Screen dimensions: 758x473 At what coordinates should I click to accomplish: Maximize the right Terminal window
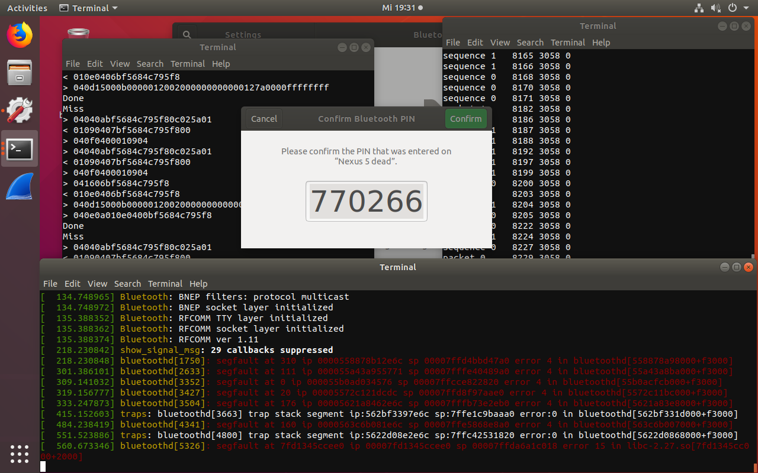pyautogui.click(x=734, y=26)
